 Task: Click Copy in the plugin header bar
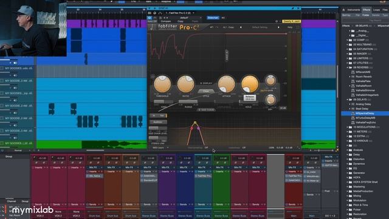[x=181, y=21]
